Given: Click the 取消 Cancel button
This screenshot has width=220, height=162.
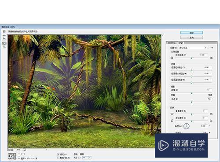Looking at the screenshot, I should (191, 37).
